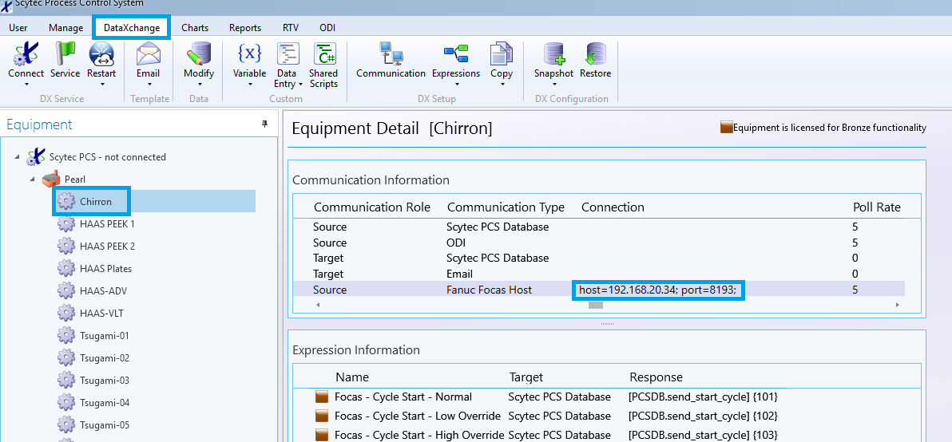Open the Variable dropdown arrow
The width and height of the screenshot is (952, 442).
coord(249,85)
